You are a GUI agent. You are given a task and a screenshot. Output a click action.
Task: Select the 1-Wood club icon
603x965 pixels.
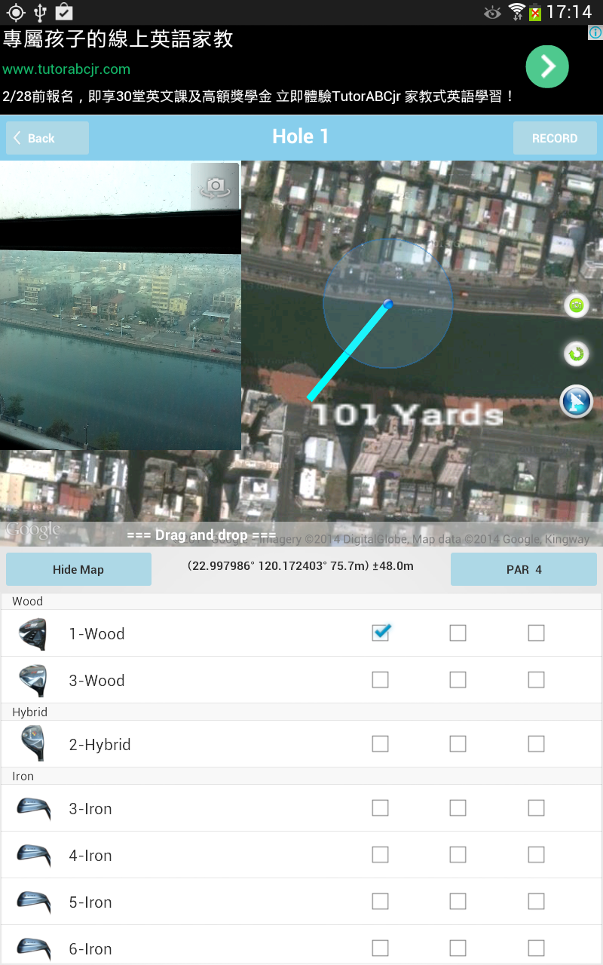33,634
